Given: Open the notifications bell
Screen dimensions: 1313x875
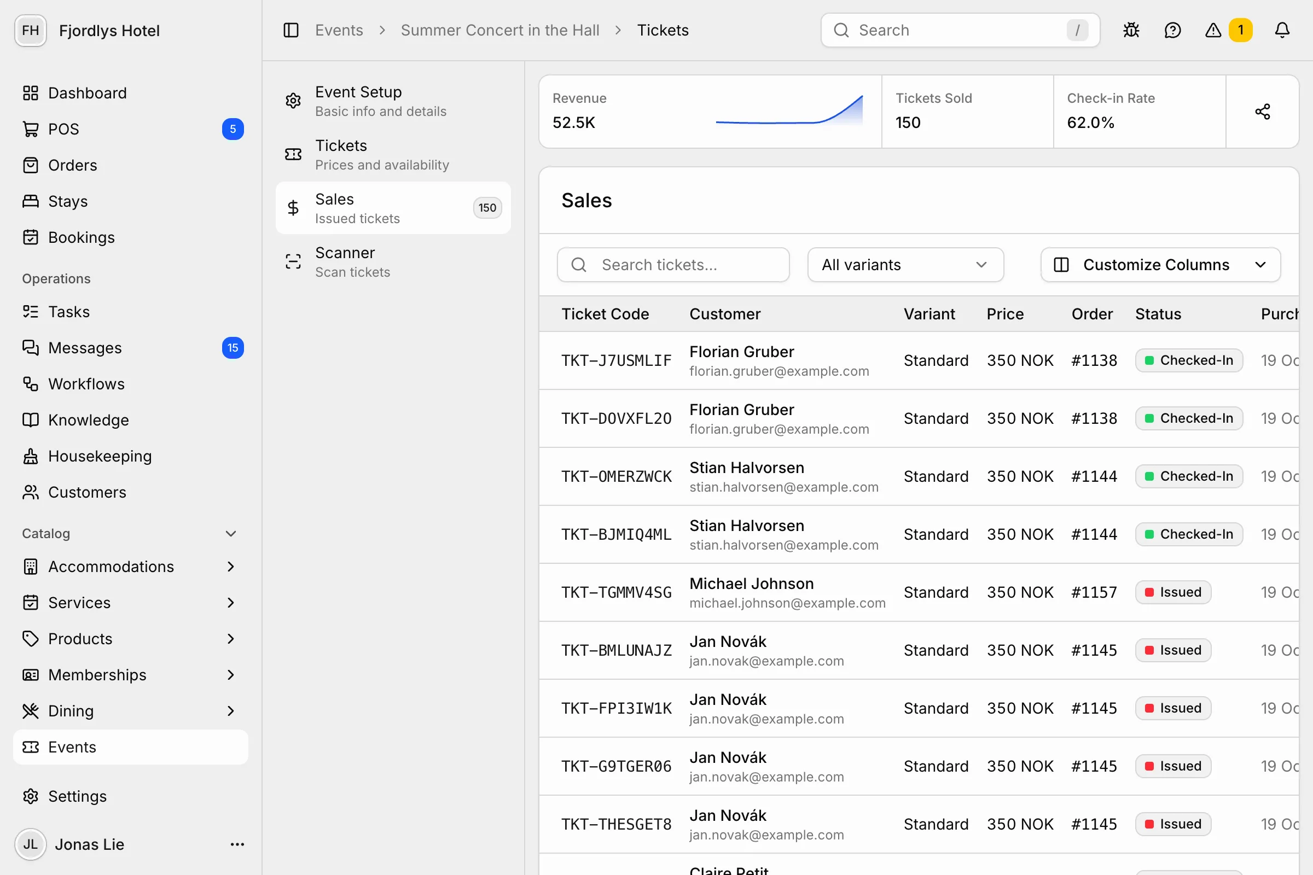Looking at the screenshot, I should coord(1282,30).
